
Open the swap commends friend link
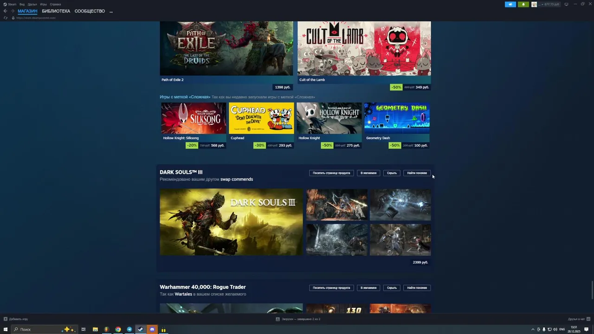point(237,179)
